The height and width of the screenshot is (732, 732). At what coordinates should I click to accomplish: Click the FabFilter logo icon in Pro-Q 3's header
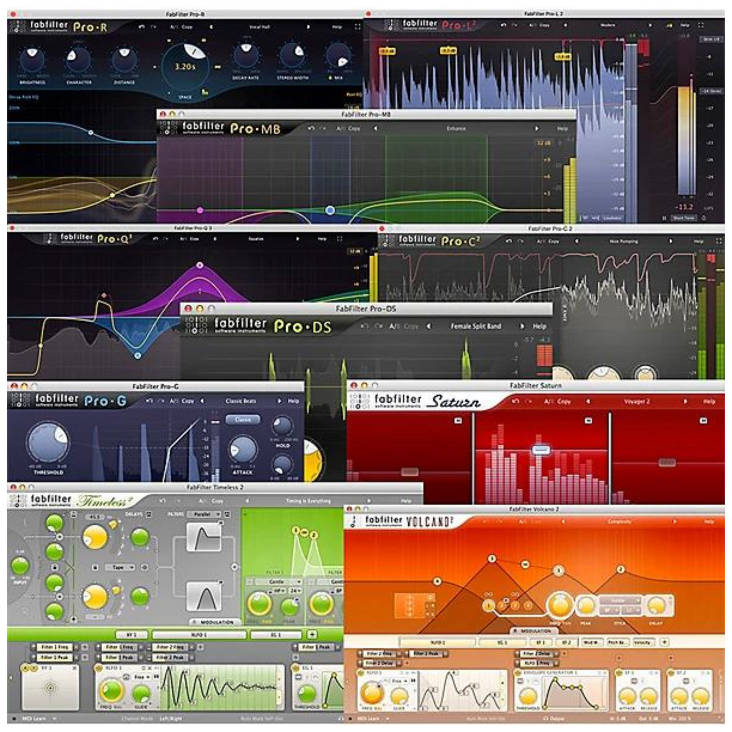[x=51, y=239]
